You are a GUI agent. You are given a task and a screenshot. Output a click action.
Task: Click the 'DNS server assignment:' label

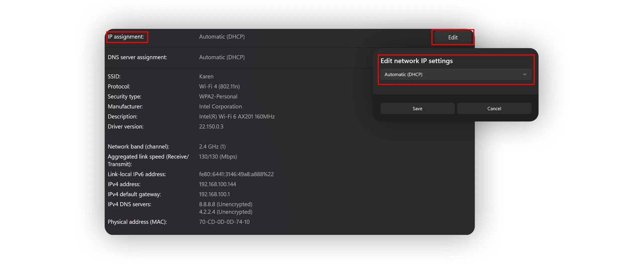click(137, 57)
